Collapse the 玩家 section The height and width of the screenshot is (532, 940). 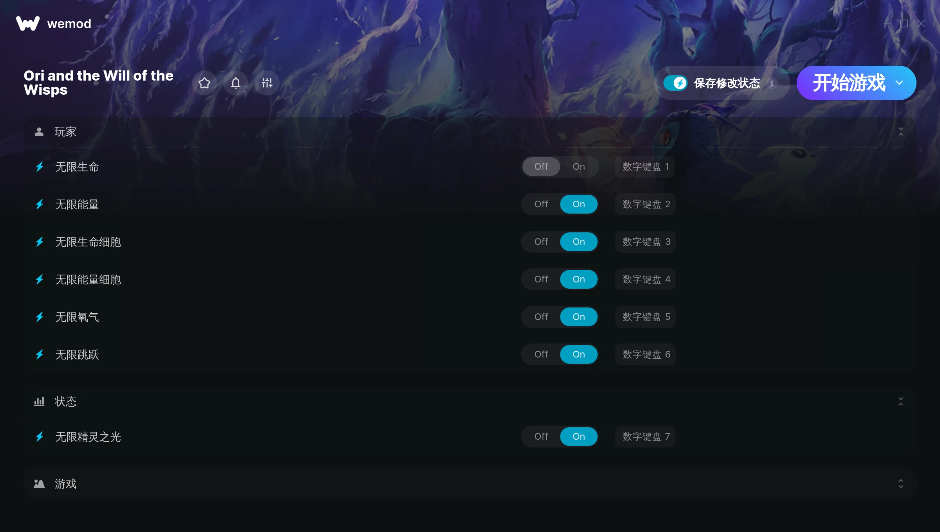pyautogui.click(x=900, y=131)
